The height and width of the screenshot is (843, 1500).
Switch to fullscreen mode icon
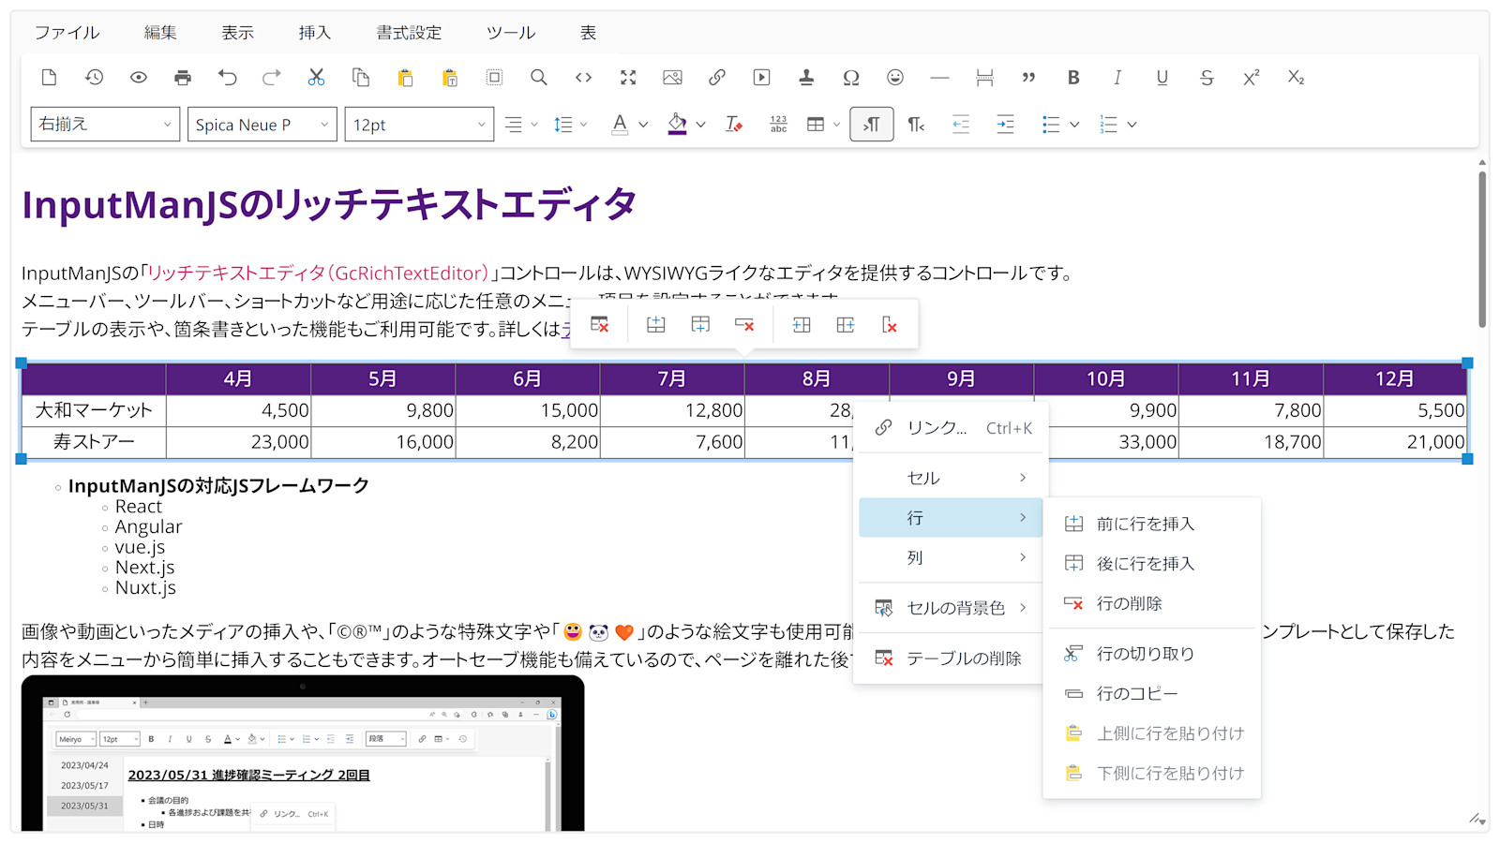point(628,78)
